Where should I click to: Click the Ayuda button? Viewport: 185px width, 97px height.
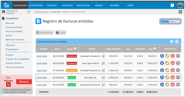pos(61,32)
